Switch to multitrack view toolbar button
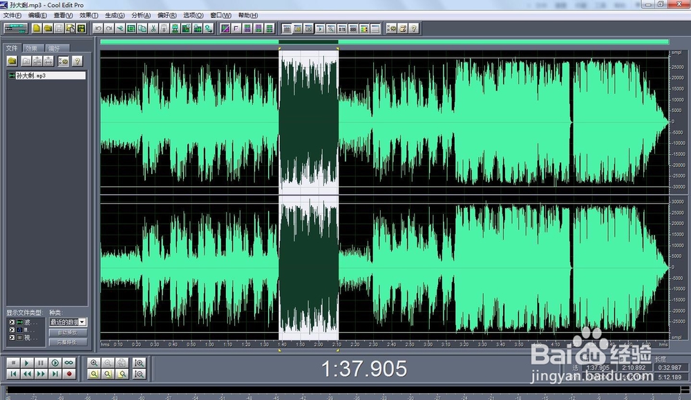The height and width of the screenshot is (400, 691). 16,28
